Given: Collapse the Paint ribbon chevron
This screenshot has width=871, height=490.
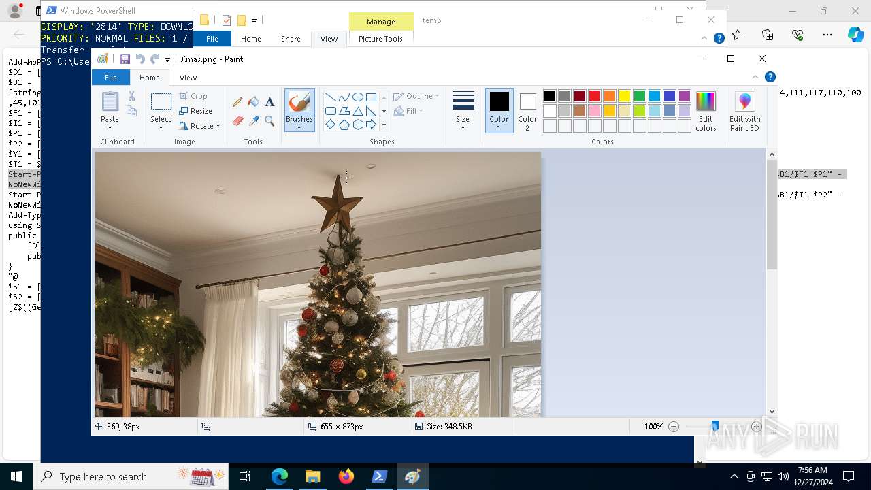Looking at the screenshot, I should tap(755, 78).
